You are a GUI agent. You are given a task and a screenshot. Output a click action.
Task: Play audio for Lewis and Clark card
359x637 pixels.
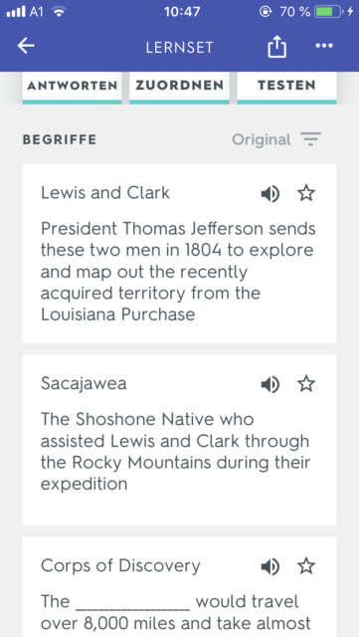pos(270,194)
